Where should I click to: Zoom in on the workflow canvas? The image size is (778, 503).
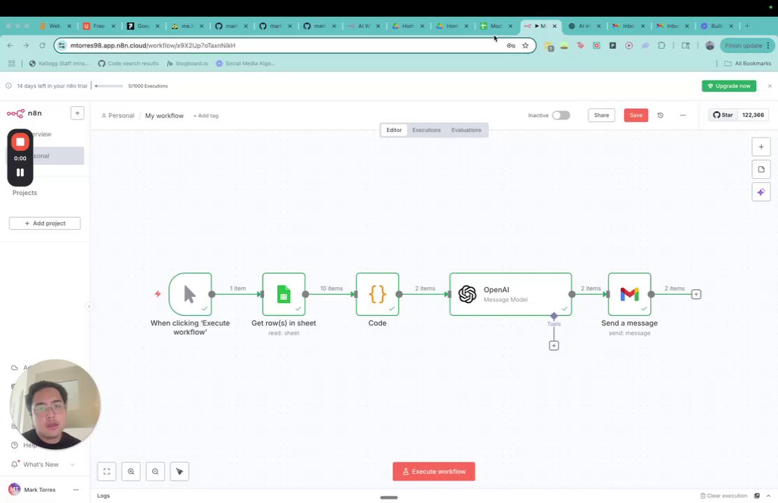[x=131, y=472]
